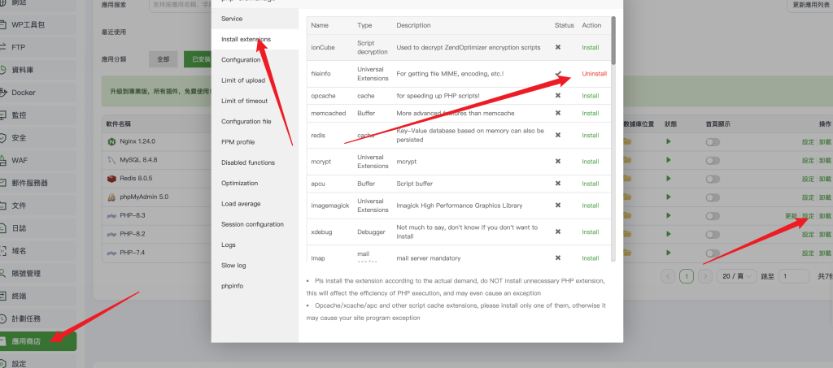Switch to the Install extensions tab
The width and height of the screenshot is (833, 368).
(x=246, y=39)
